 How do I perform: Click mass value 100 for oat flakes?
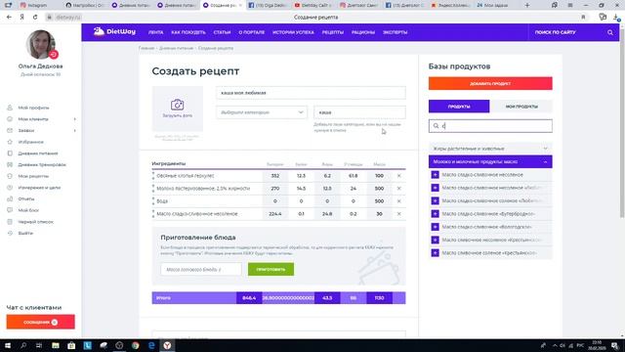pyautogui.click(x=379, y=176)
